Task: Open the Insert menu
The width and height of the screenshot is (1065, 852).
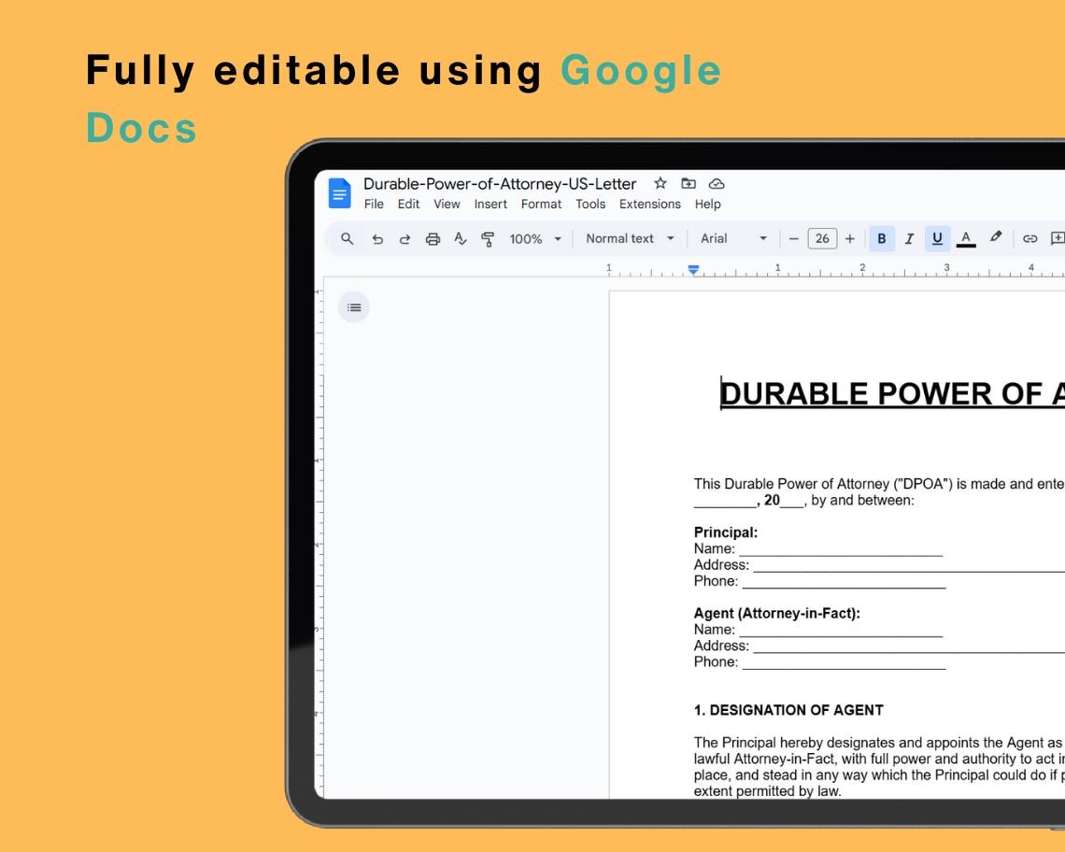Action: point(490,204)
